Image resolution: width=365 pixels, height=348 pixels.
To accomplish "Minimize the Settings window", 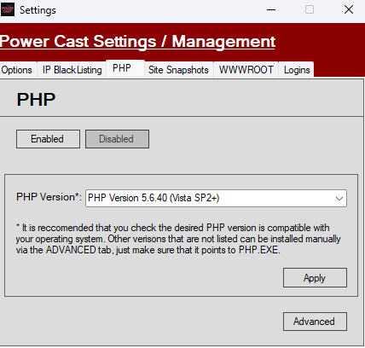I will pyautogui.click(x=271, y=10).
